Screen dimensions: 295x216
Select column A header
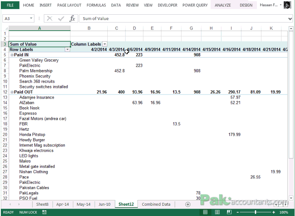(x=39, y=28)
